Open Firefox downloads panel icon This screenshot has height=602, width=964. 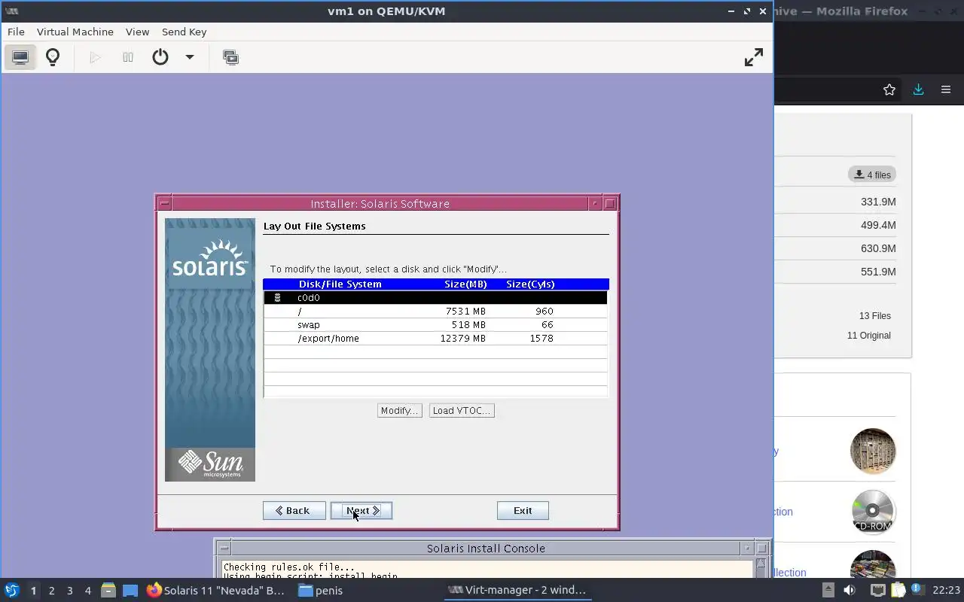click(918, 90)
